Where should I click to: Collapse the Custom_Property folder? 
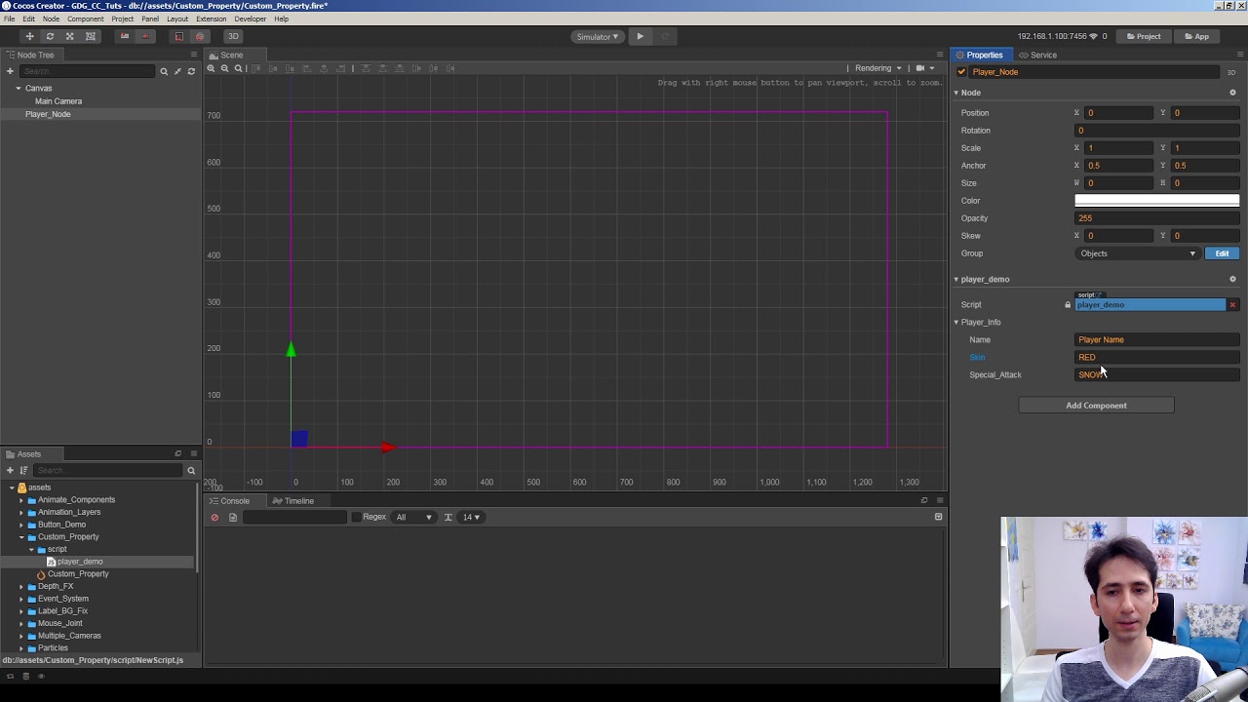[x=21, y=537]
